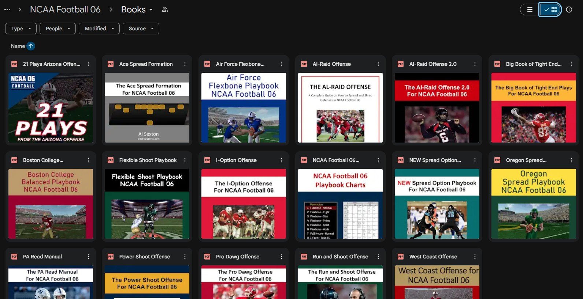Open the 21 Plays Arizona Offense thumbnail
This screenshot has height=299, width=583.
pyautogui.click(x=51, y=107)
